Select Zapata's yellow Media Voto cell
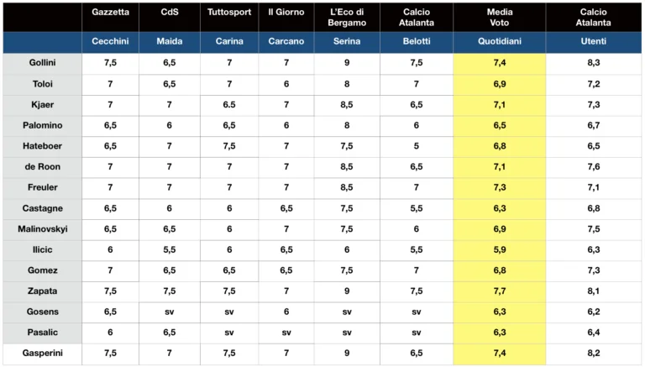645x367 pixels. 499,291
